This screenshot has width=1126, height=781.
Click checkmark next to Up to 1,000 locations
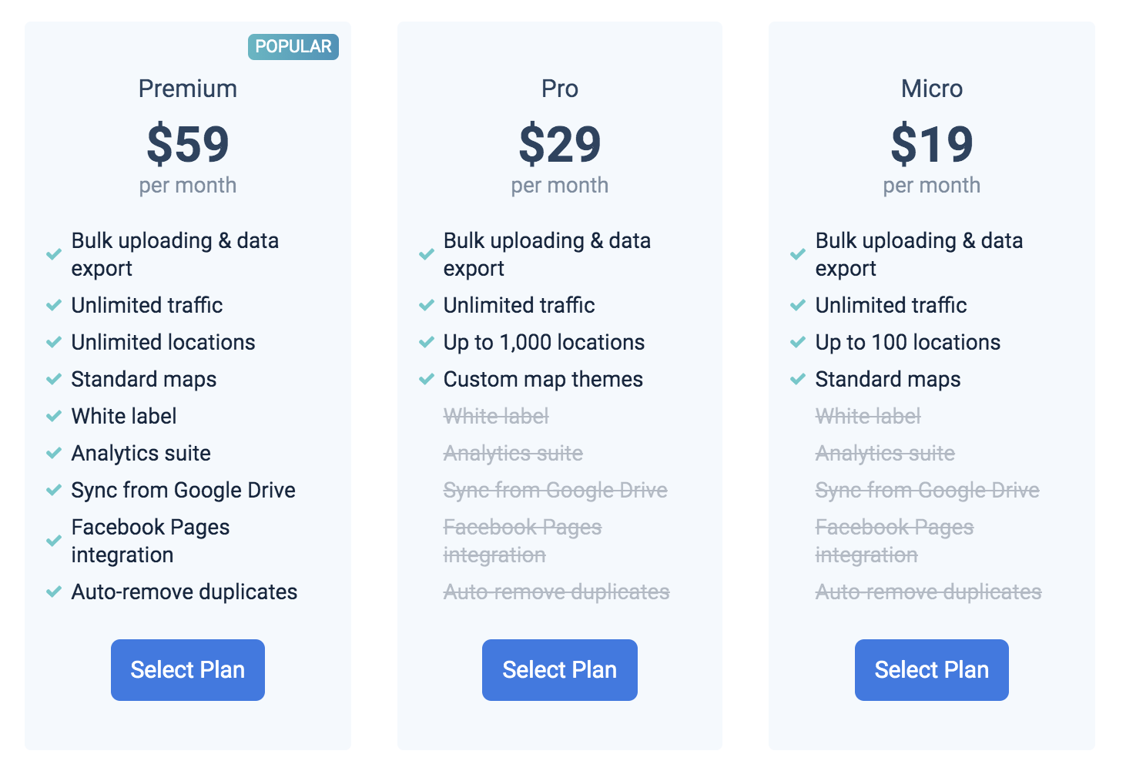click(x=426, y=342)
